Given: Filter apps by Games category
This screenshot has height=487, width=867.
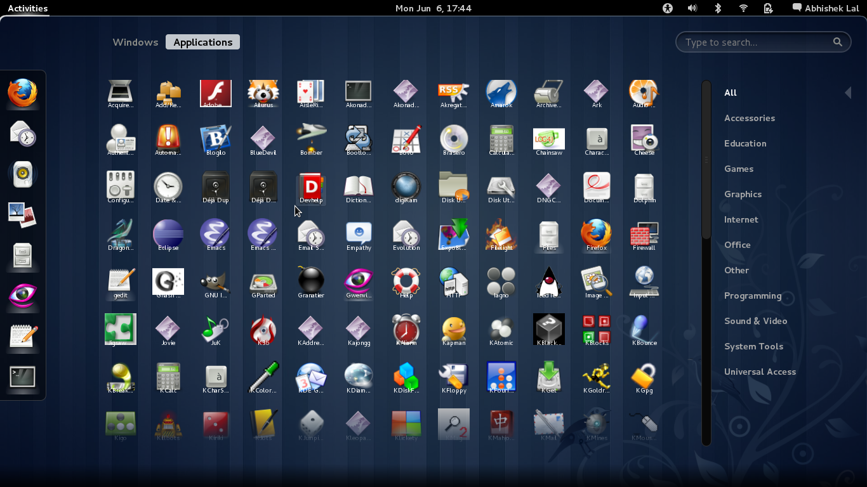Looking at the screenshot, I should click(738, 169).
